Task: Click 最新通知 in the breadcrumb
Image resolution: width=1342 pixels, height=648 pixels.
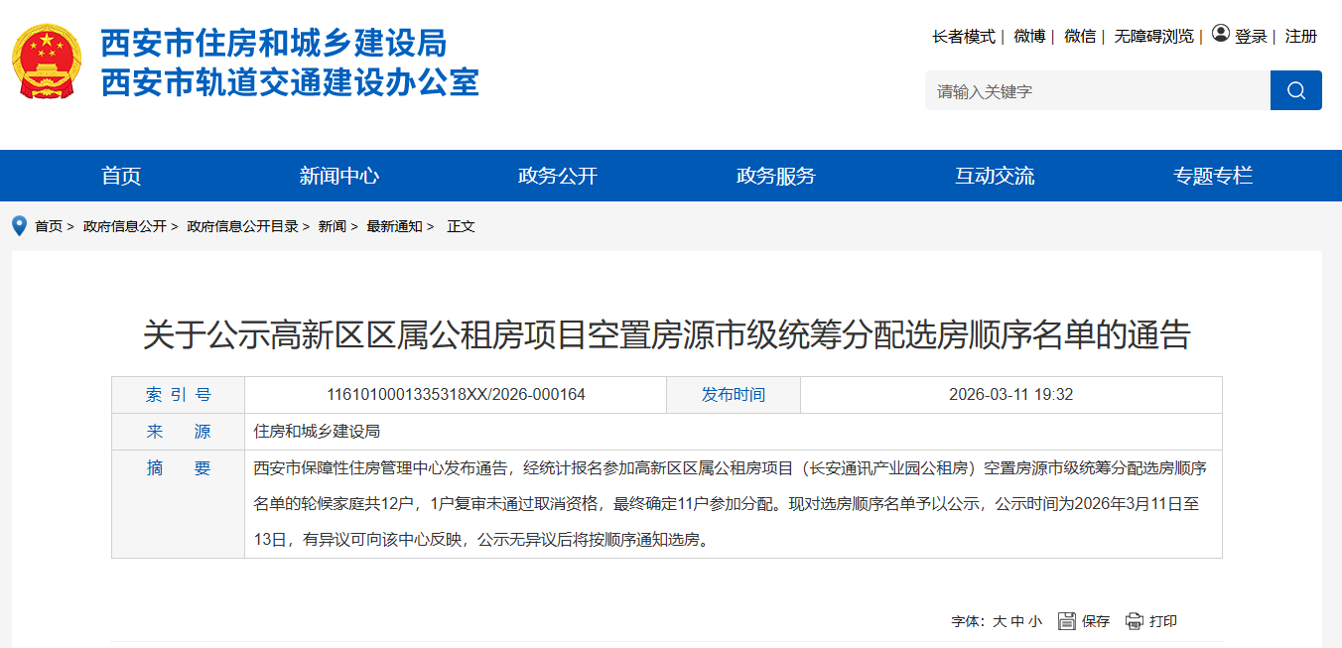Action: point(394,226)
